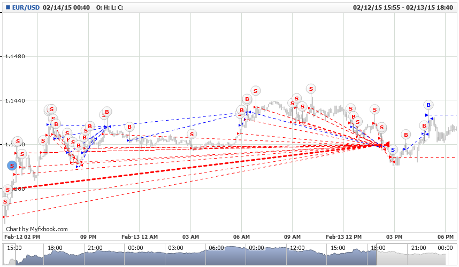Image resolution: width=459 pixels, height=267 pixels.
Task: Click the navigator at the 12:00 label
Action: coord(297,248)
